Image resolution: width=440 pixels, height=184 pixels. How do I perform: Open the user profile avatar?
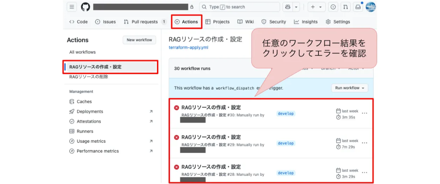(x=370, y=7)
